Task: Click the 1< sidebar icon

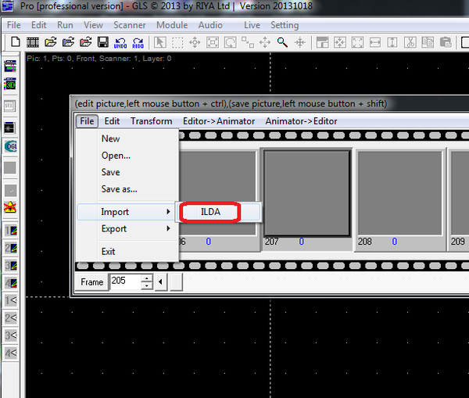Action: (x=11, y=300)
